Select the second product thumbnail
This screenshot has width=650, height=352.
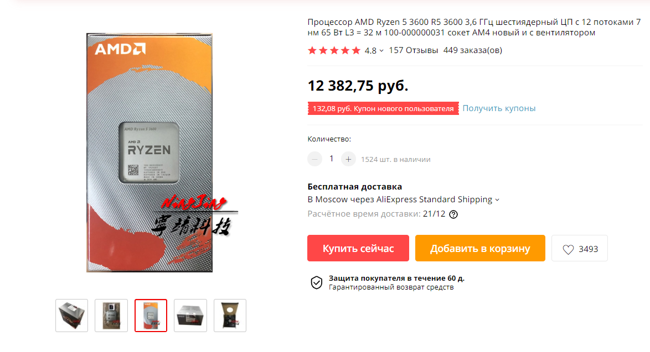click(x=111, y=316)
